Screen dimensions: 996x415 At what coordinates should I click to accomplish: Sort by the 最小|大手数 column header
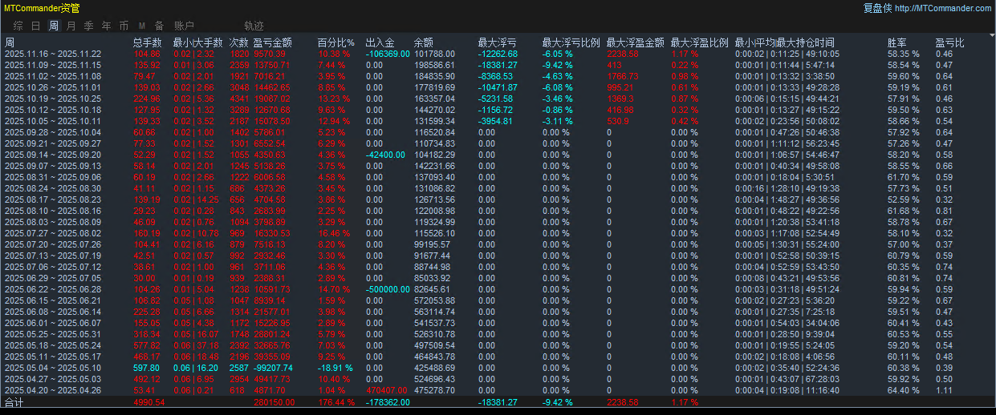pos(198,42)
